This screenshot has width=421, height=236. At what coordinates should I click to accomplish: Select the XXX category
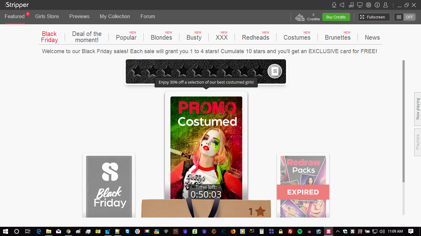pyautogui.click(x=222, y=37)
